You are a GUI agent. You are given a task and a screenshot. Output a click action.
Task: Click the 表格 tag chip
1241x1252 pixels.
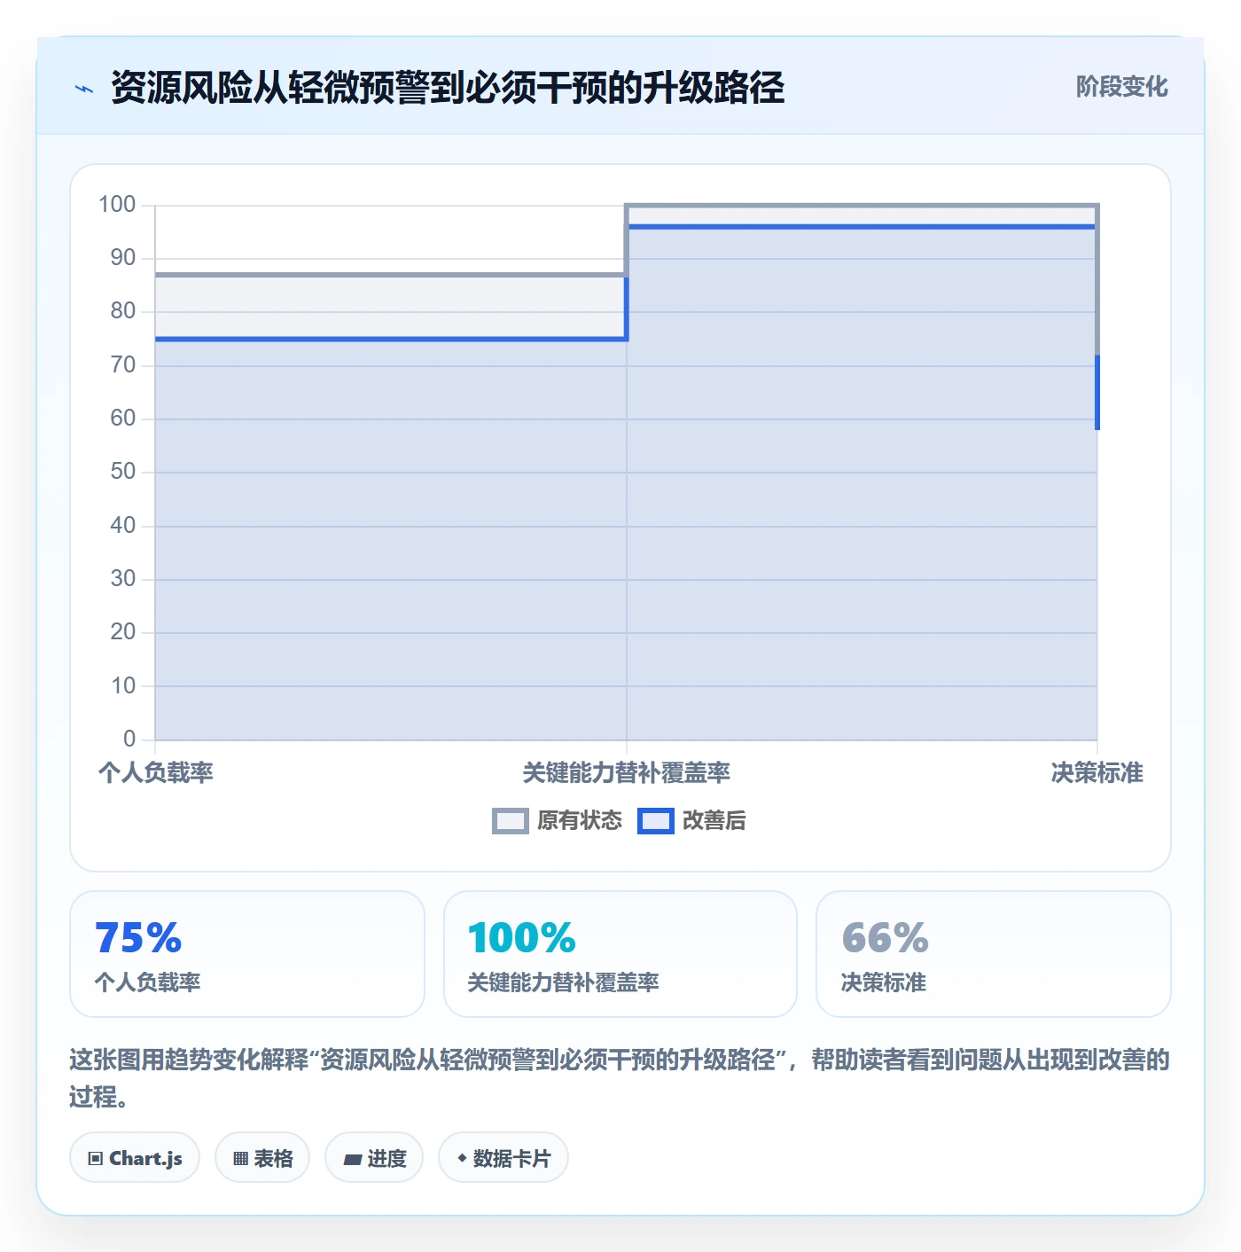[x=262, y=1158]
